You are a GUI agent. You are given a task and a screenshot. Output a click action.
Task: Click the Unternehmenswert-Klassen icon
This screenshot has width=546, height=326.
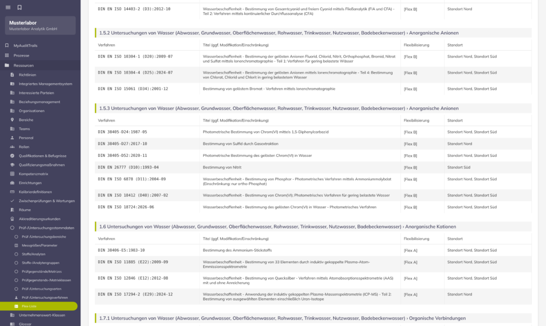coord(12,315)
